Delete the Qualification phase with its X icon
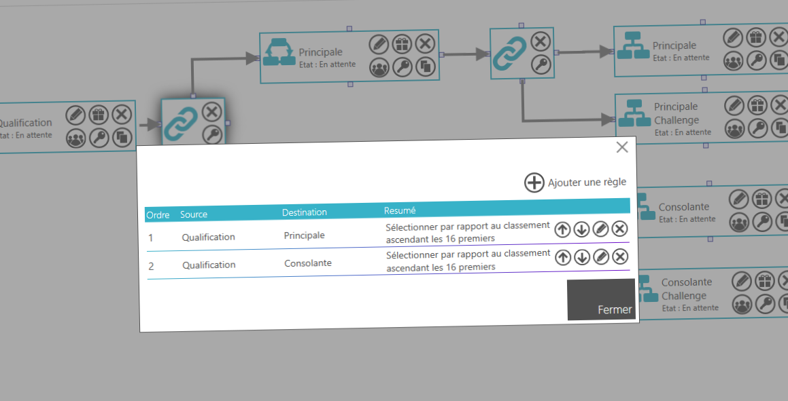Viewport: 788px width, 401px height. click(x=120, y=115)
